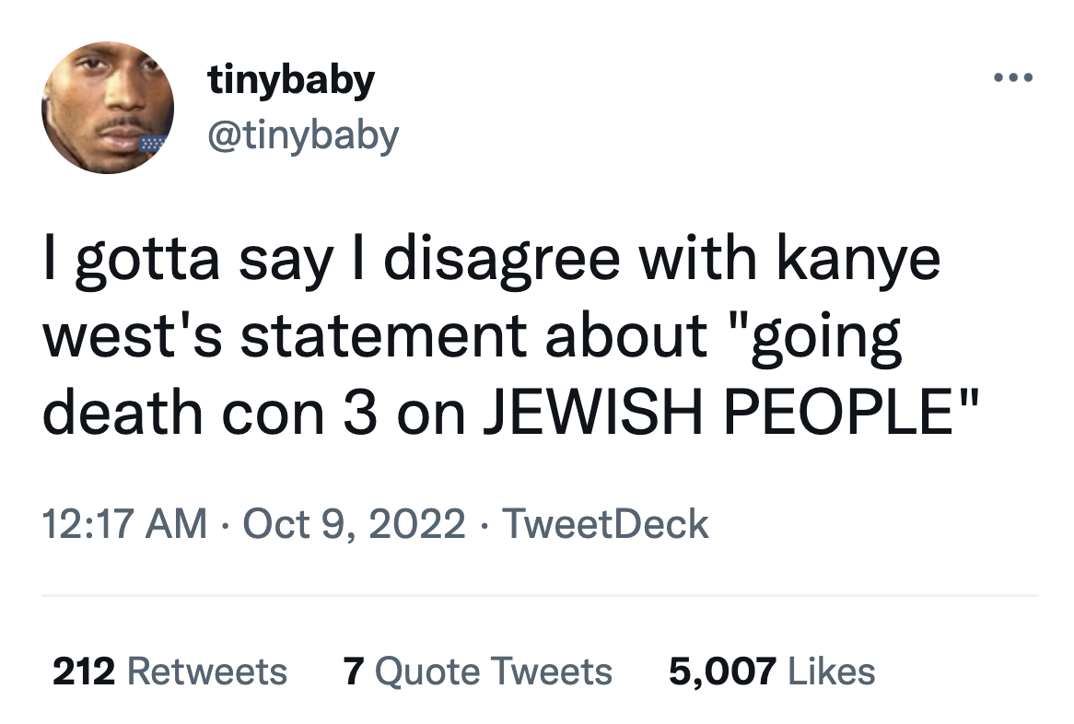1074x724 pixels.
Task: Select the @tinybaby handle
Action: [304, 133]
